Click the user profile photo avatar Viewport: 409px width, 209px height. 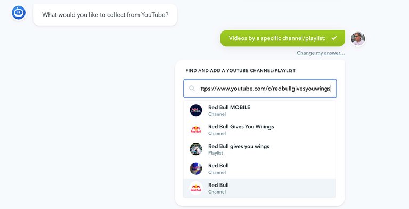pos(358,39)
